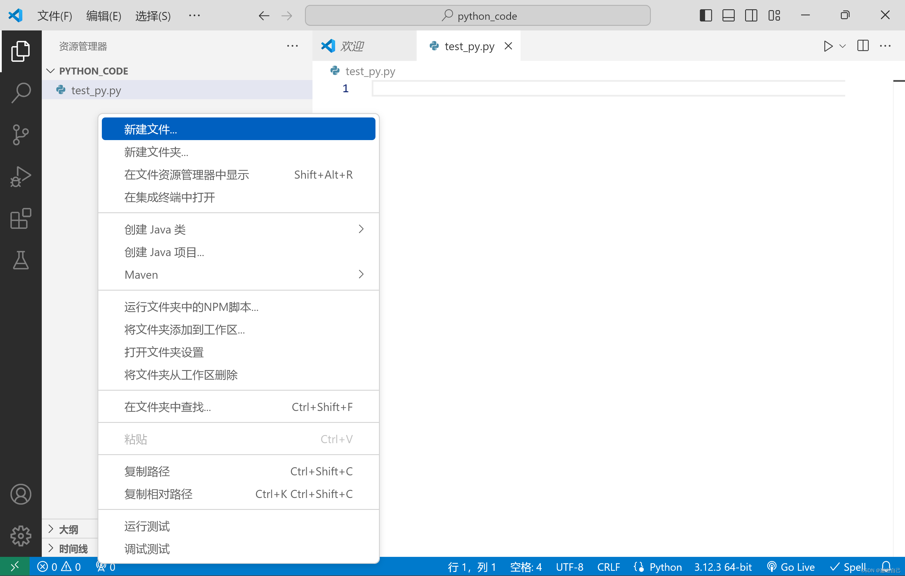Open the Source Control view
Image resolution: width=905 pixels, height=576 pixels.
(21, 135)
